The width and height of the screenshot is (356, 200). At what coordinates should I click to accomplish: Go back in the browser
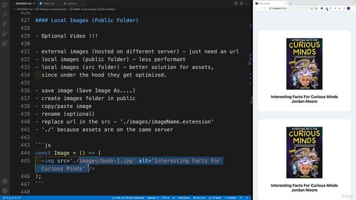pyautogui.click(x=256, y=8)
